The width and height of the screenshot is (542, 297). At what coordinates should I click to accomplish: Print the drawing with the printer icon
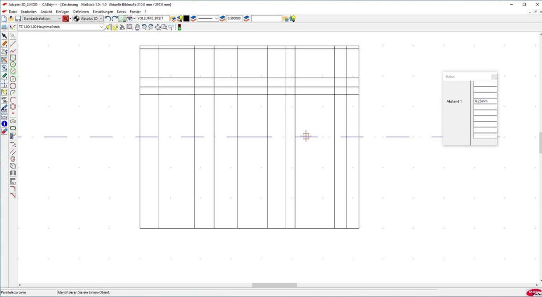point(4,27)
